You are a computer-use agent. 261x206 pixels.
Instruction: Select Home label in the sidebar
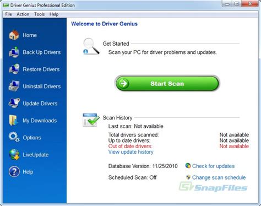(x=30, y=35)
